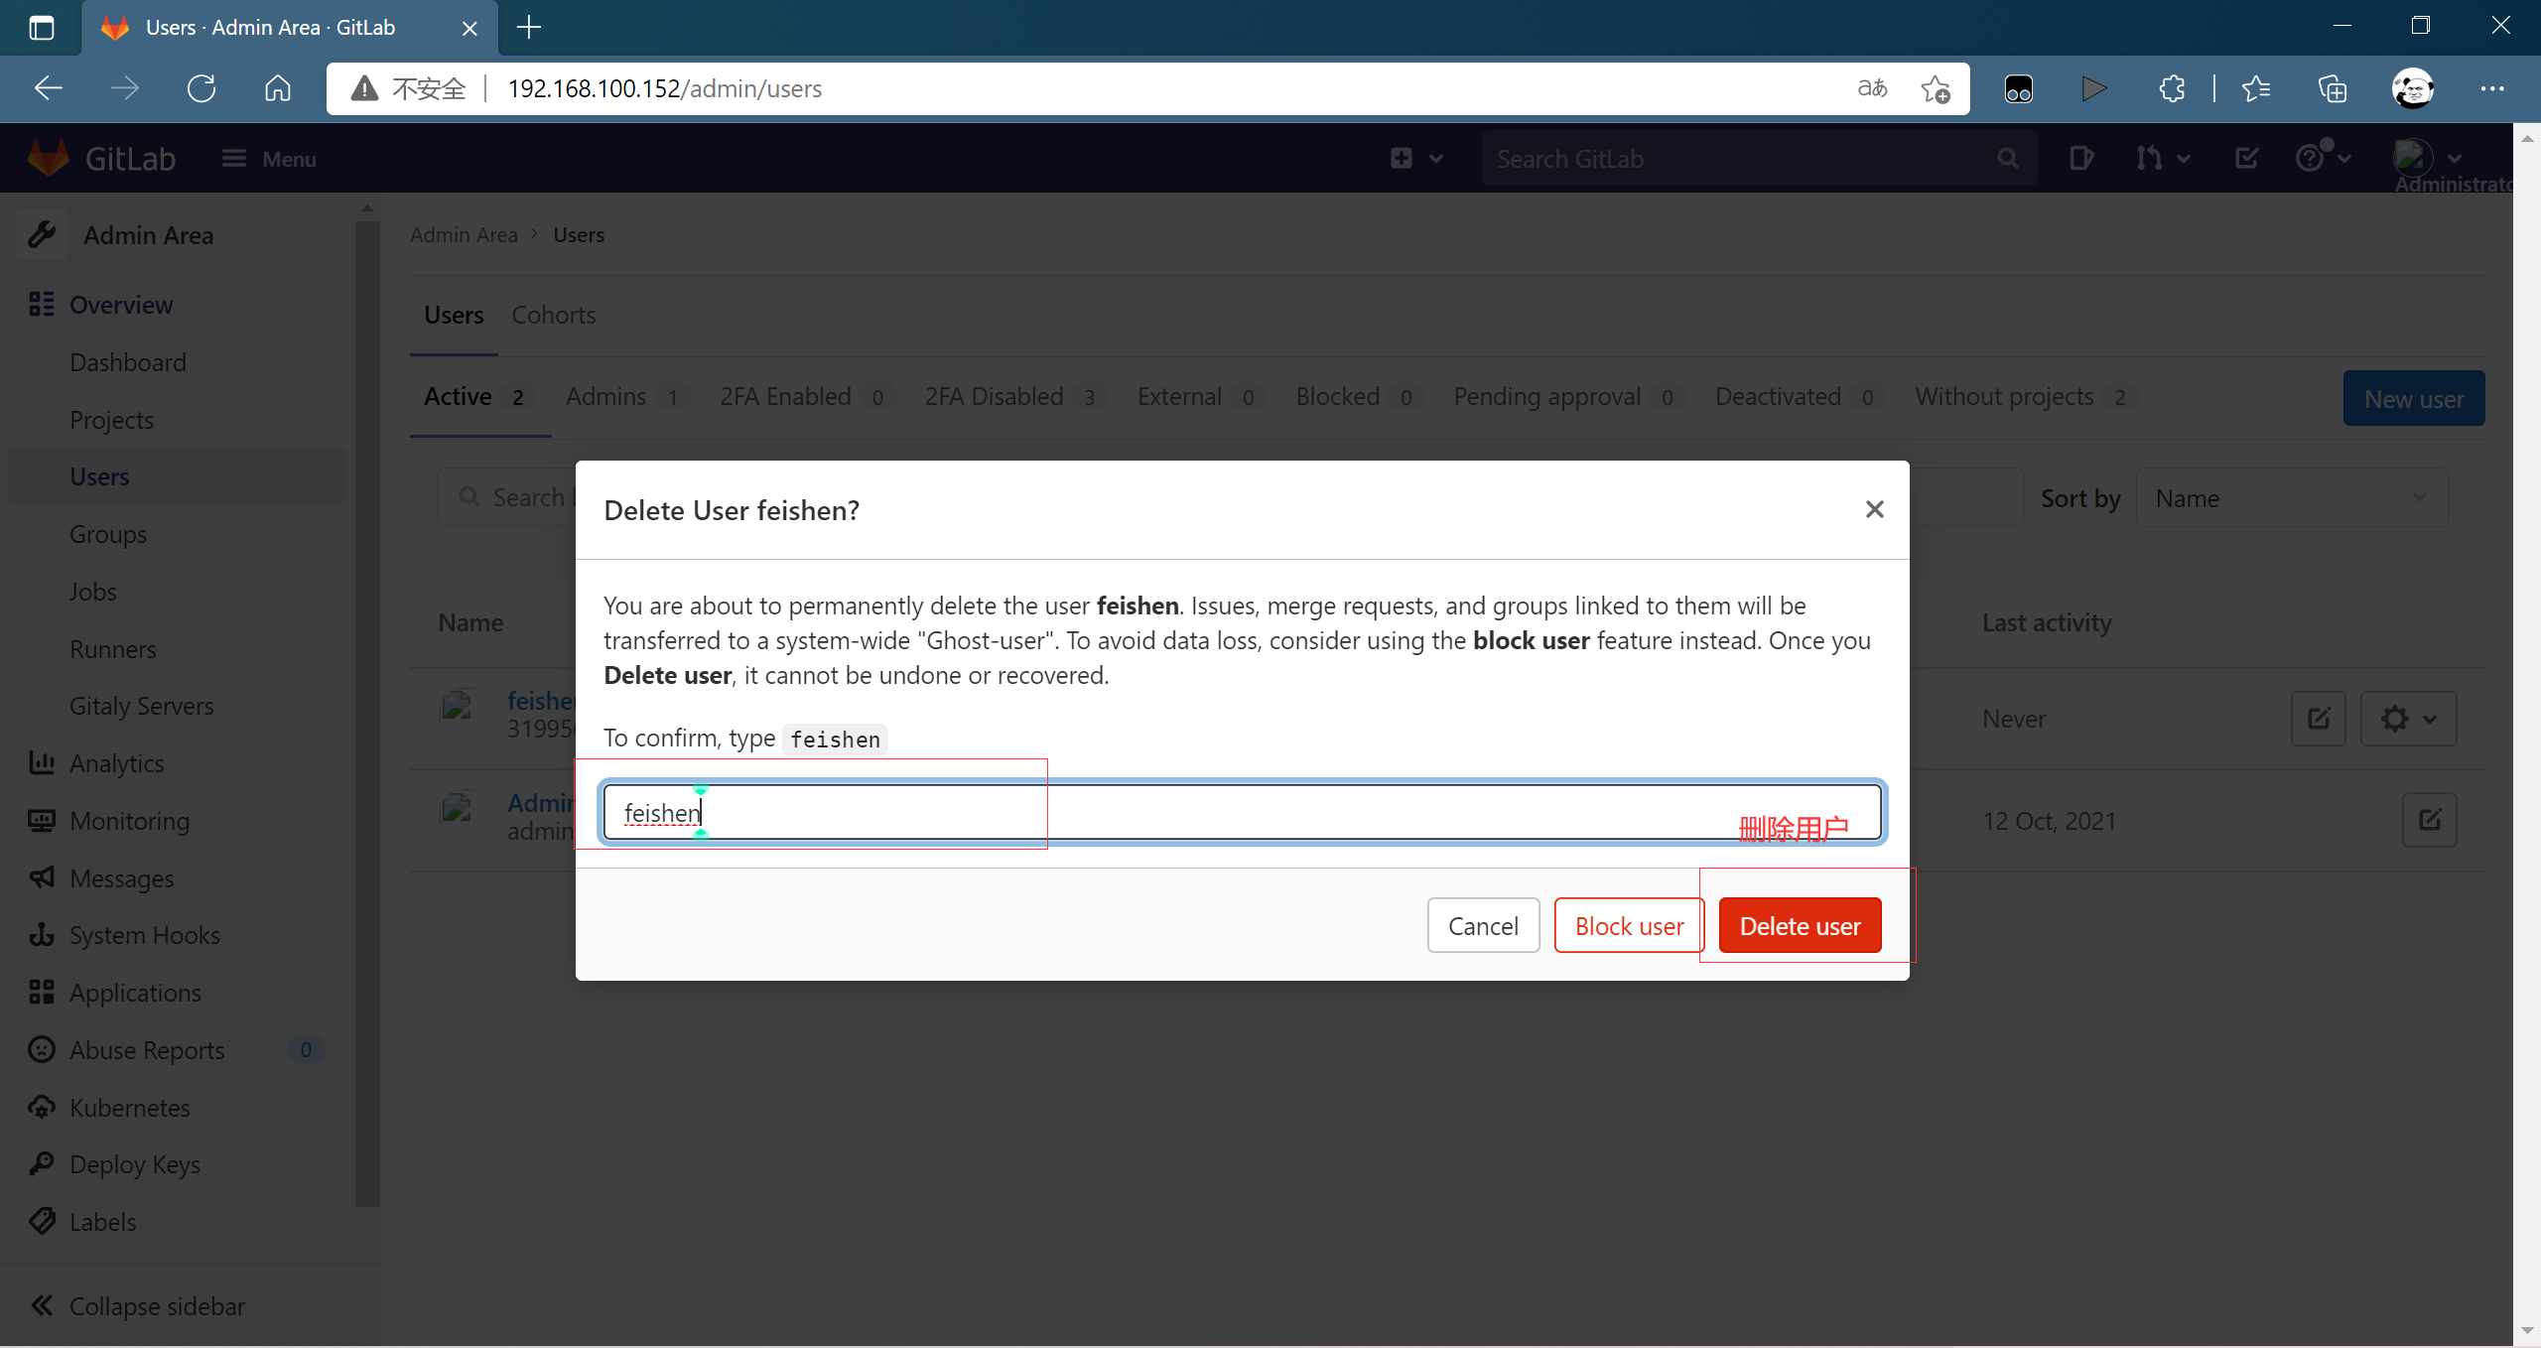Click the Messages megaphone icon
This screenshot has height=1348, width=2541.
42,877
